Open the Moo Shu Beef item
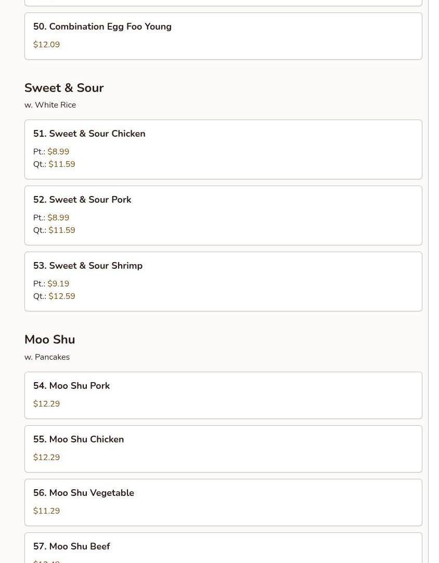Image resolution: width=439 pixels, height=563 pixels. (x=223, y=548)
